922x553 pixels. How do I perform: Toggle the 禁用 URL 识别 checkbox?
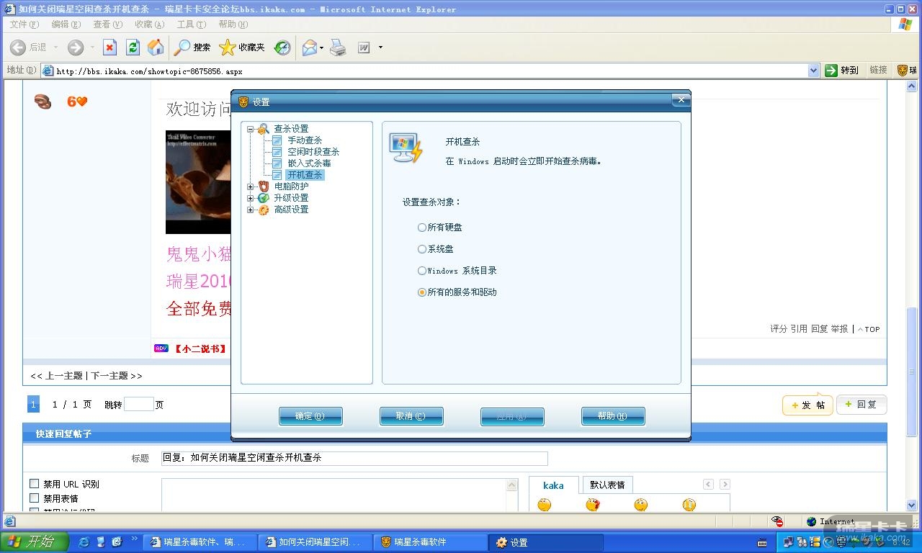(34, 484)
